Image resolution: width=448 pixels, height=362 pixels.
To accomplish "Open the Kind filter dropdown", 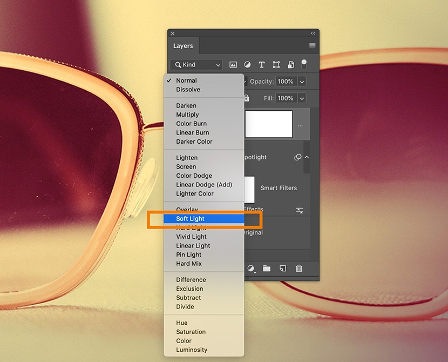I will [198, 65].
